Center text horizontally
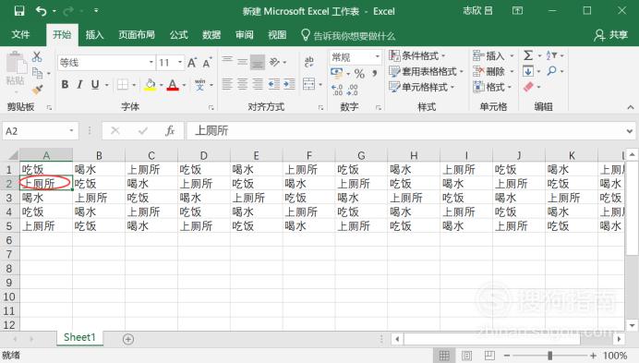Image resolution: width=639 pixels, height=363 pixels. [243, 84]
